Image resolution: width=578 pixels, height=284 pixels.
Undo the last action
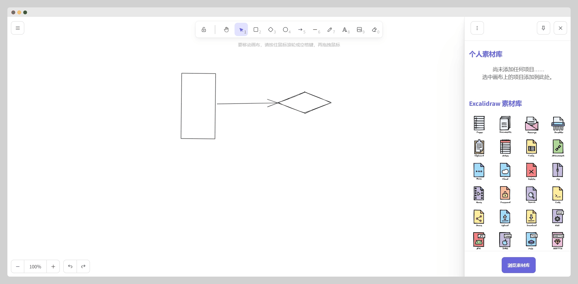tap(70, 267)
